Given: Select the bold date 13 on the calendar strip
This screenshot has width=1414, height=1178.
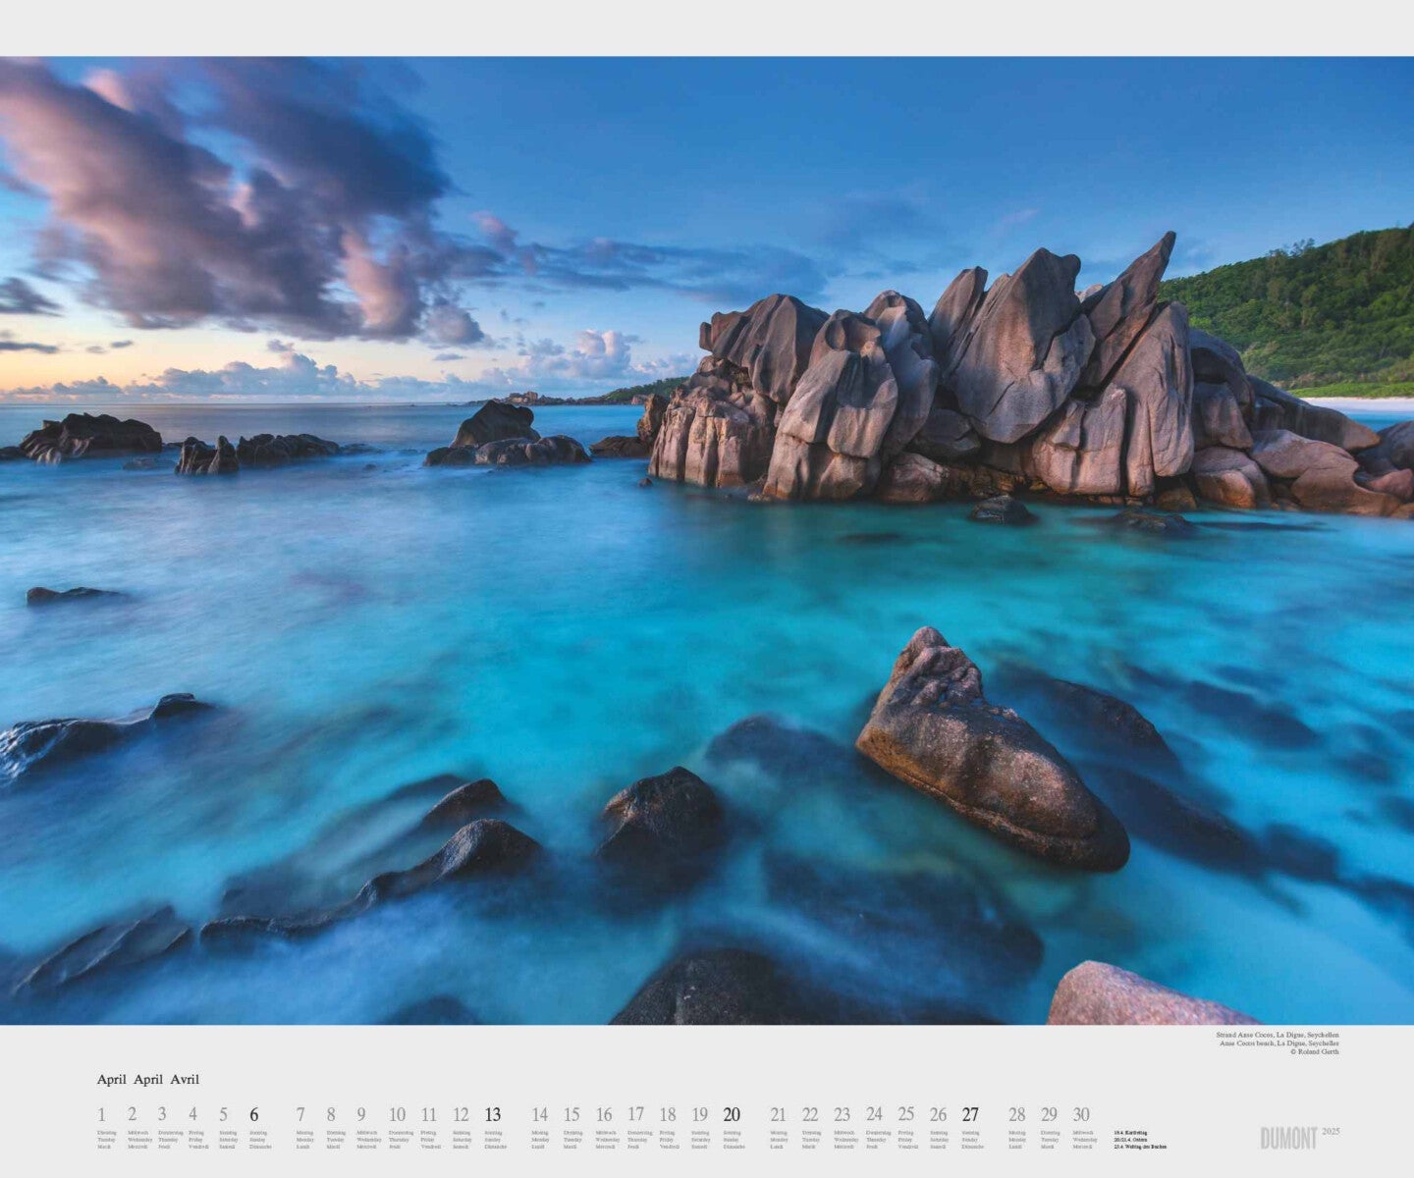Looking at the screenshot, I should [x=492, y=1114].
